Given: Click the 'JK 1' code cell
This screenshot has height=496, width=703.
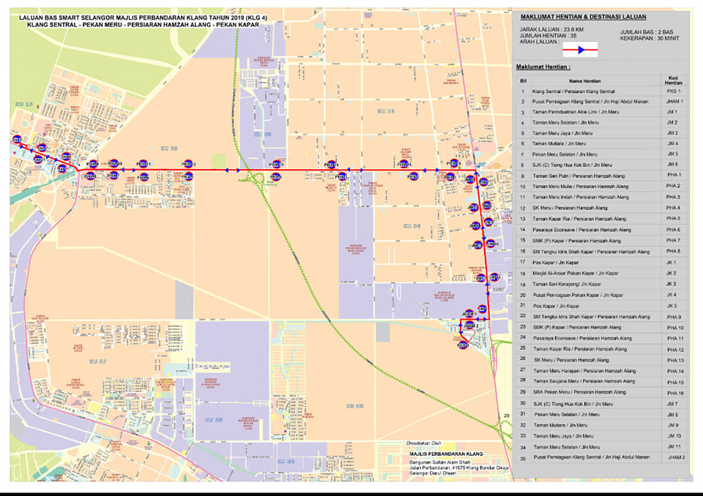Looking at the screenshot, I should [x=671, y=262].
